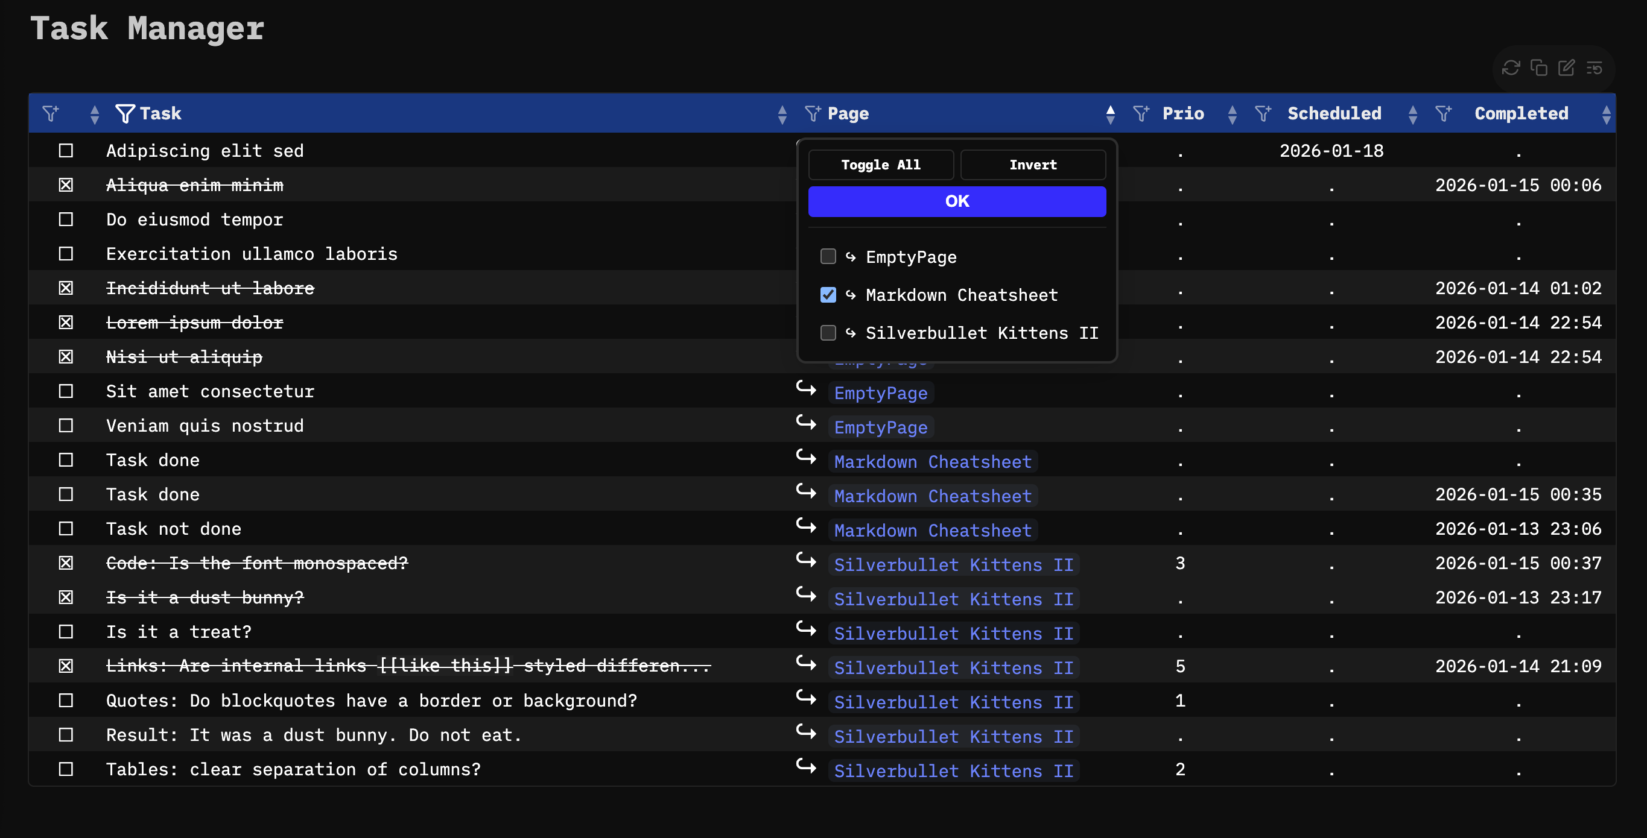
Task: Open filter icon for Prio column
Action: 1141,114
